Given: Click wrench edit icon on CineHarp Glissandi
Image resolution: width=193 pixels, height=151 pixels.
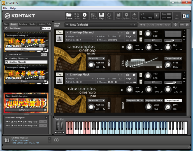Looking at the screenshot, I should [59, 33].
